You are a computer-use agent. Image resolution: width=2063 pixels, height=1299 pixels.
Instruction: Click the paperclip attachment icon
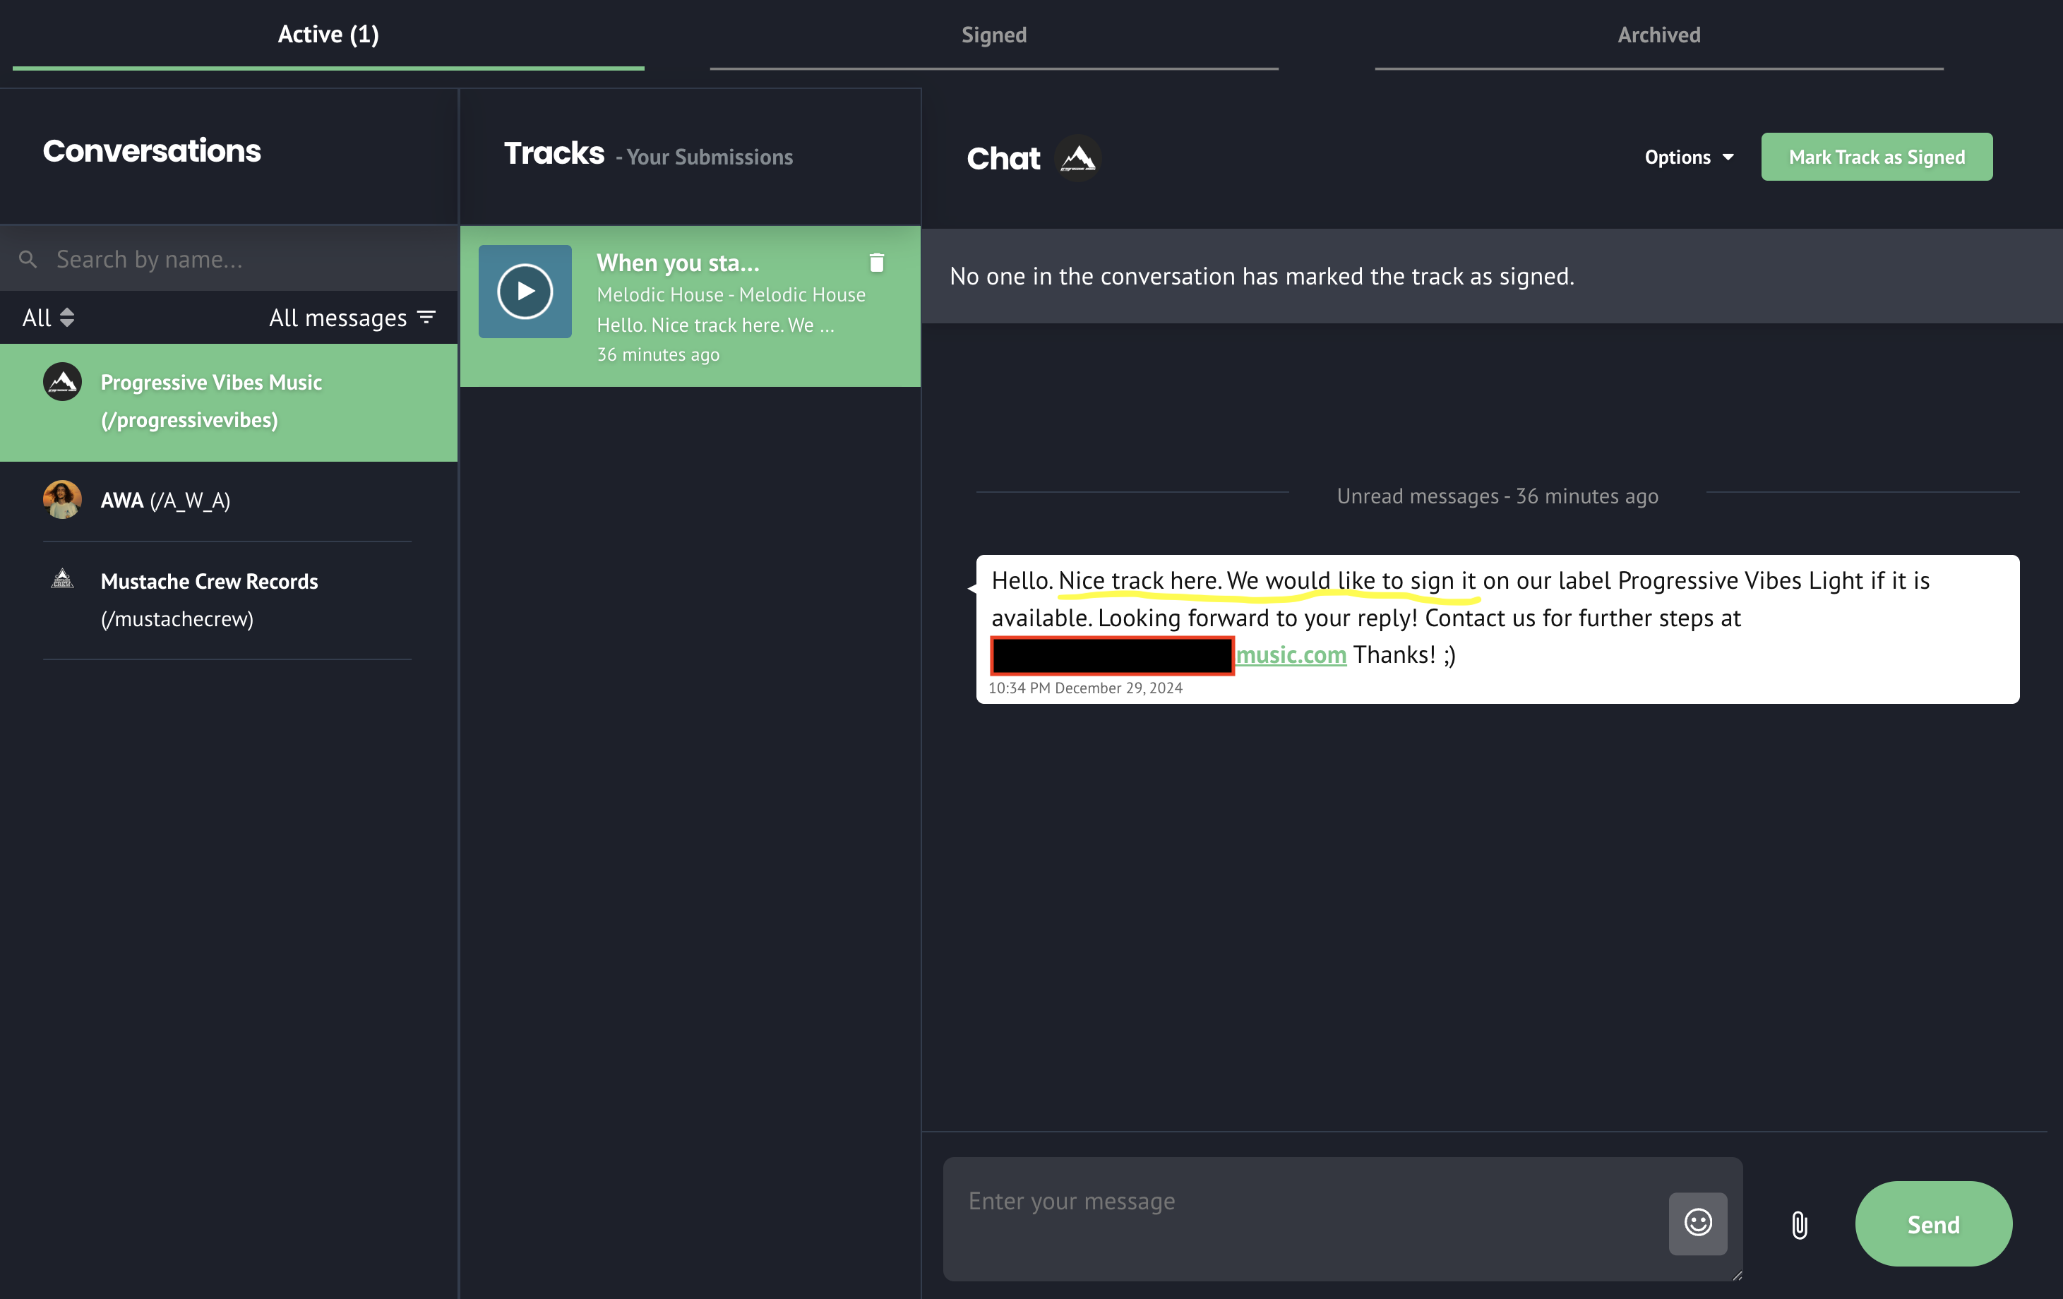(1799, 1226)
